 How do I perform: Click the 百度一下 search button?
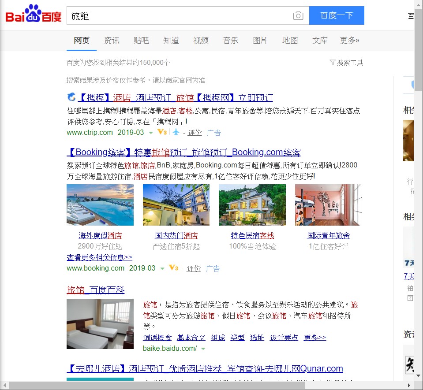[337, 15]
